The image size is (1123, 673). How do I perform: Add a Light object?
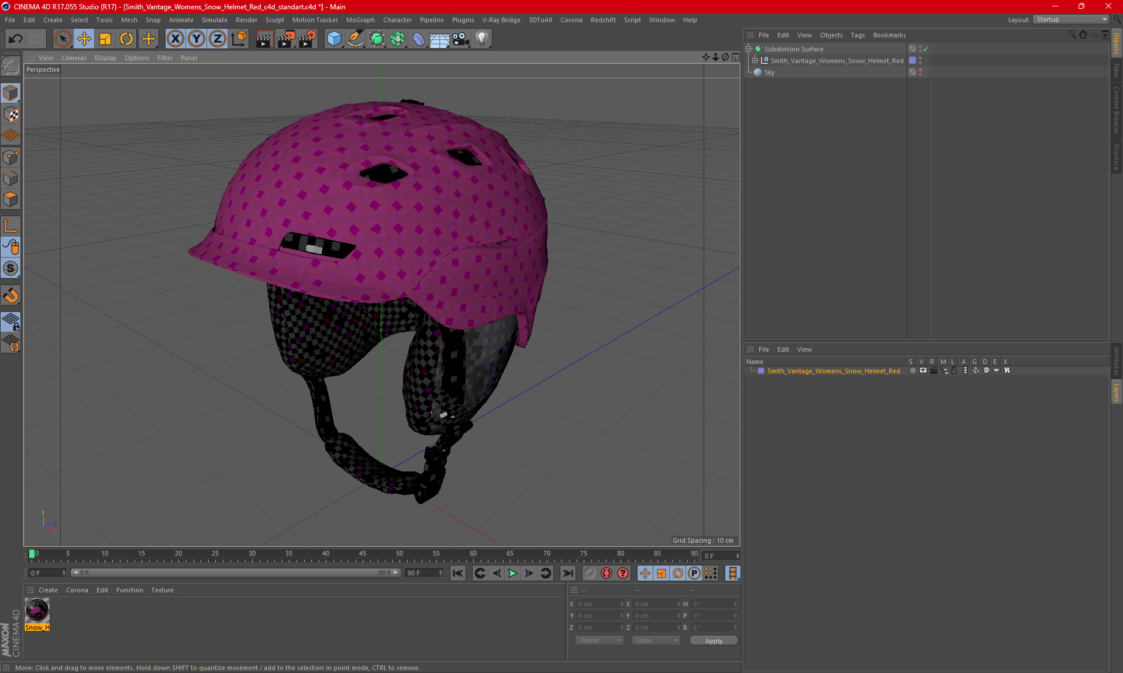[x=482, y=39]
